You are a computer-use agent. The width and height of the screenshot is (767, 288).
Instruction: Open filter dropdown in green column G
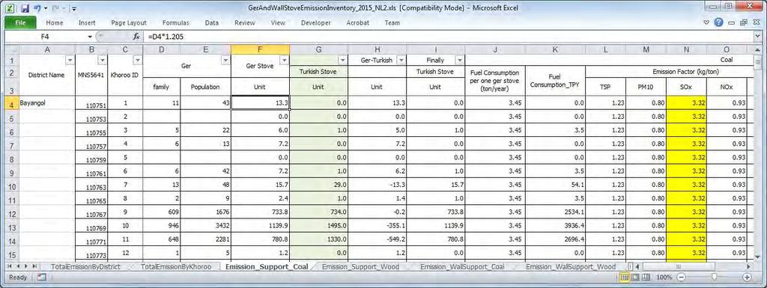343,60
